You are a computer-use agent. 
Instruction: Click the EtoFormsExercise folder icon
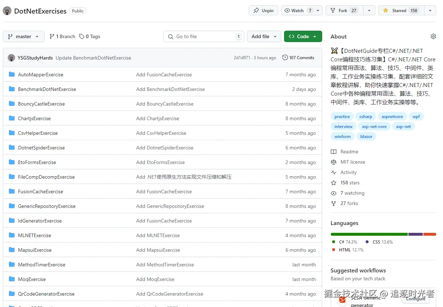(x=12, y=162)
